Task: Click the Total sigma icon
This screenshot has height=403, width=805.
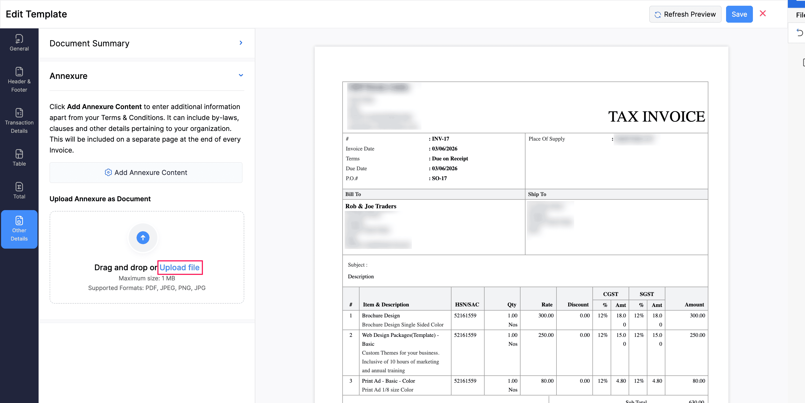Action: point(19,187)
